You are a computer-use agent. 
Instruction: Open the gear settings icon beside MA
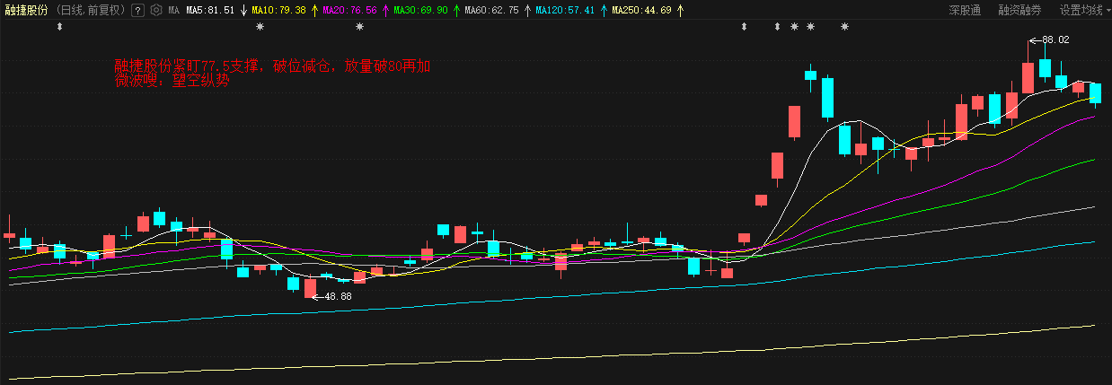coord(156,11)
